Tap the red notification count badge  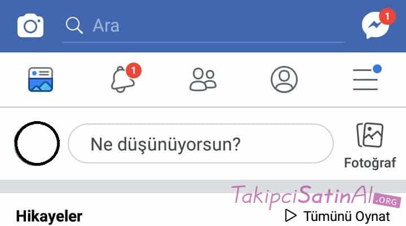click(134, 70)
